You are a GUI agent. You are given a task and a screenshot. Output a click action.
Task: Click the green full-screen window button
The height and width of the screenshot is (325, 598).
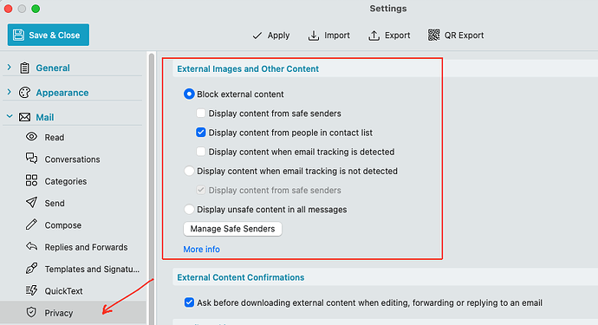pos(36,9)
